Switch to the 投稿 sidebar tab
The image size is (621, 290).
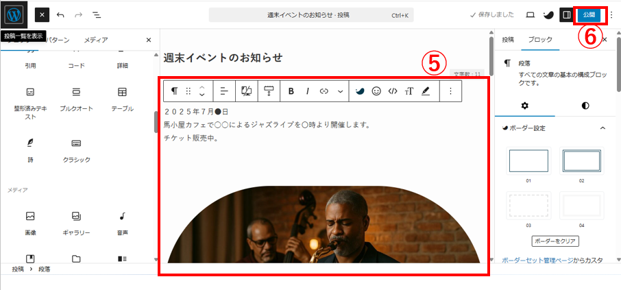click(x=508, y=40)
